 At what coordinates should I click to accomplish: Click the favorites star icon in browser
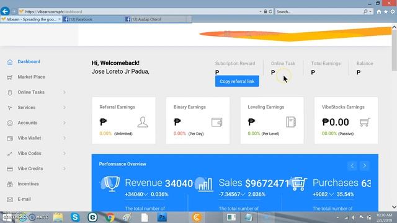[x=386, y=12]
